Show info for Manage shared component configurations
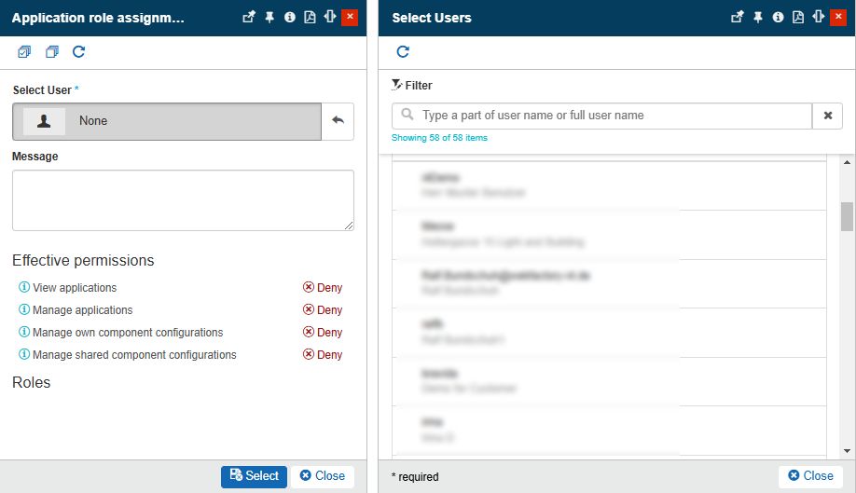 [x=24, y=355]
